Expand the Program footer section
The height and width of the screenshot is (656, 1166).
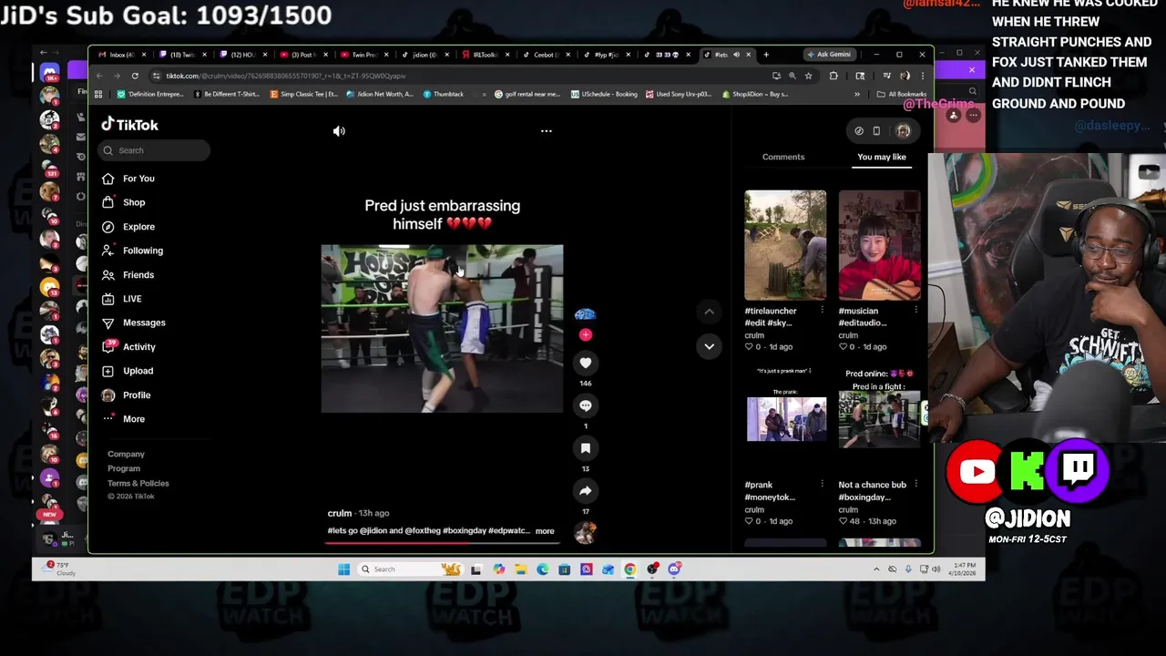[x=124, y=468]
